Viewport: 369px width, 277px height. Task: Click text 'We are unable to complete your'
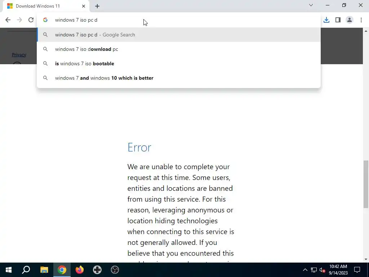[178, 167]
